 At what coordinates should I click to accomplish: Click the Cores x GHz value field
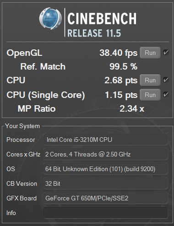(105, 154)
